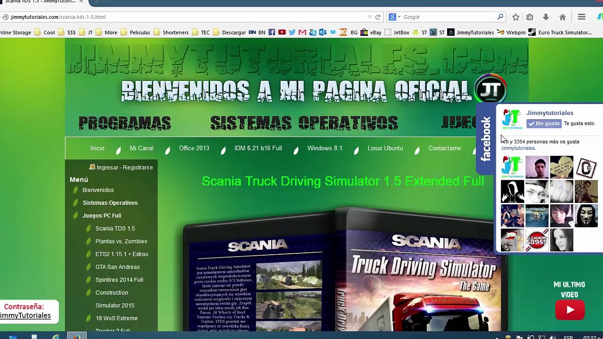Click the PROGRAMAS banner heading
The height and width of the screenshot is (339, 603).
point(125,123)
